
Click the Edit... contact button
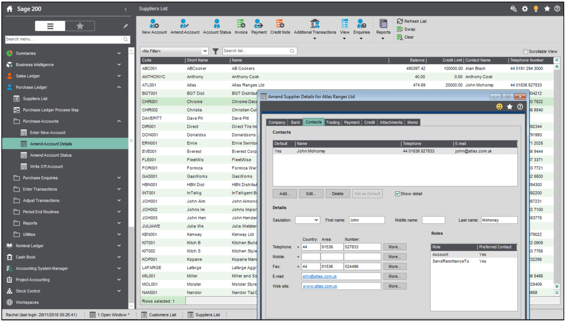(311, 194)
